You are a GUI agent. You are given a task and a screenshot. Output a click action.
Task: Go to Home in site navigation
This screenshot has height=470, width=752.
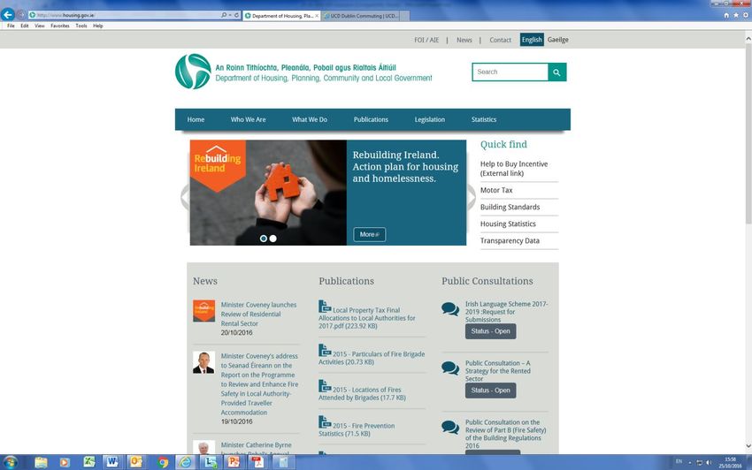(196, 120)
